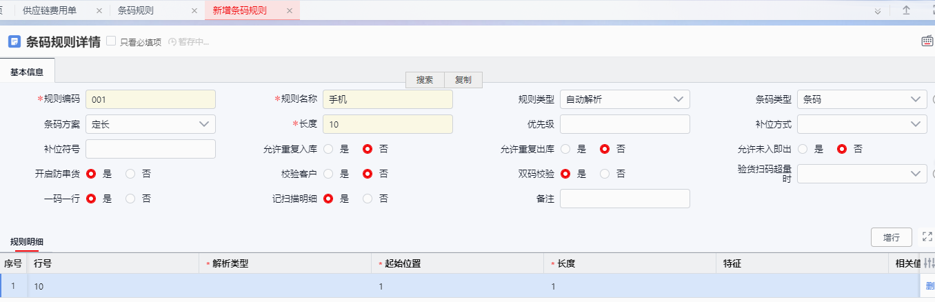Click the 备注 input field
Viewport: 935px width, 302px height.
point(625,199)
